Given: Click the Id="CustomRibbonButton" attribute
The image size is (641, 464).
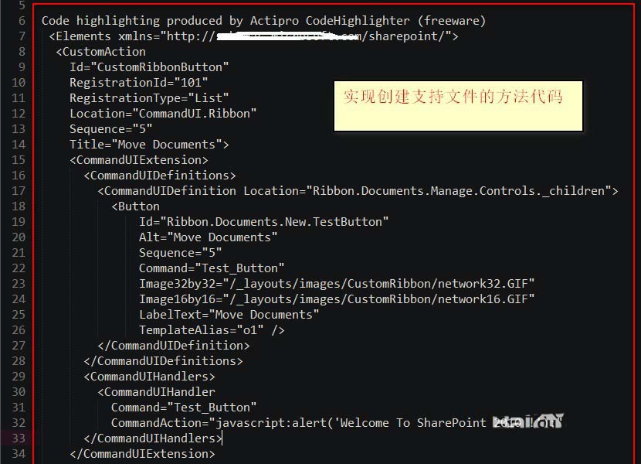Looking at the screenshot, I should tap(149, 67).
